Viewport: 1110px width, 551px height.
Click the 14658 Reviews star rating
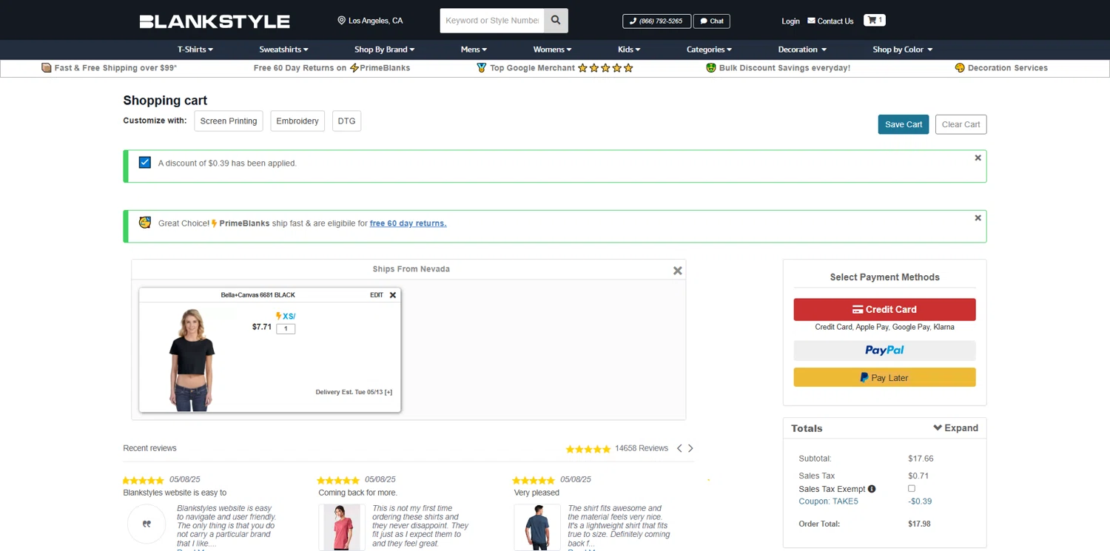point(588,449)
